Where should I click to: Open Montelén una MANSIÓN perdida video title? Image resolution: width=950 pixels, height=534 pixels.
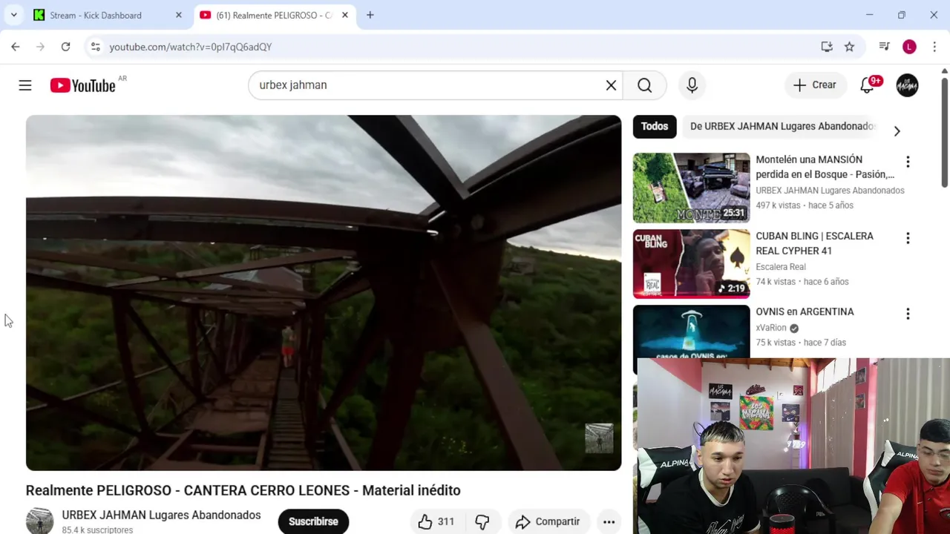pos(825,167)
